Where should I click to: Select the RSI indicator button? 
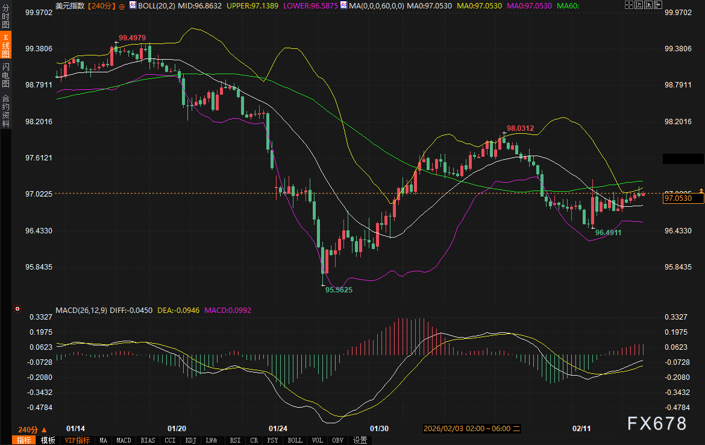coord(235,440)
